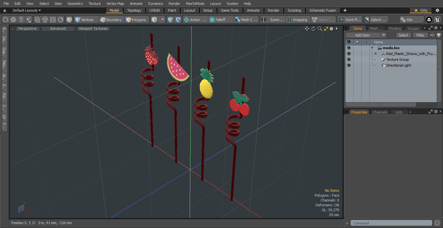Click the blue cube selection-mode icon
The height and width of the screenshot is (228, 443).
pos(154,20)
